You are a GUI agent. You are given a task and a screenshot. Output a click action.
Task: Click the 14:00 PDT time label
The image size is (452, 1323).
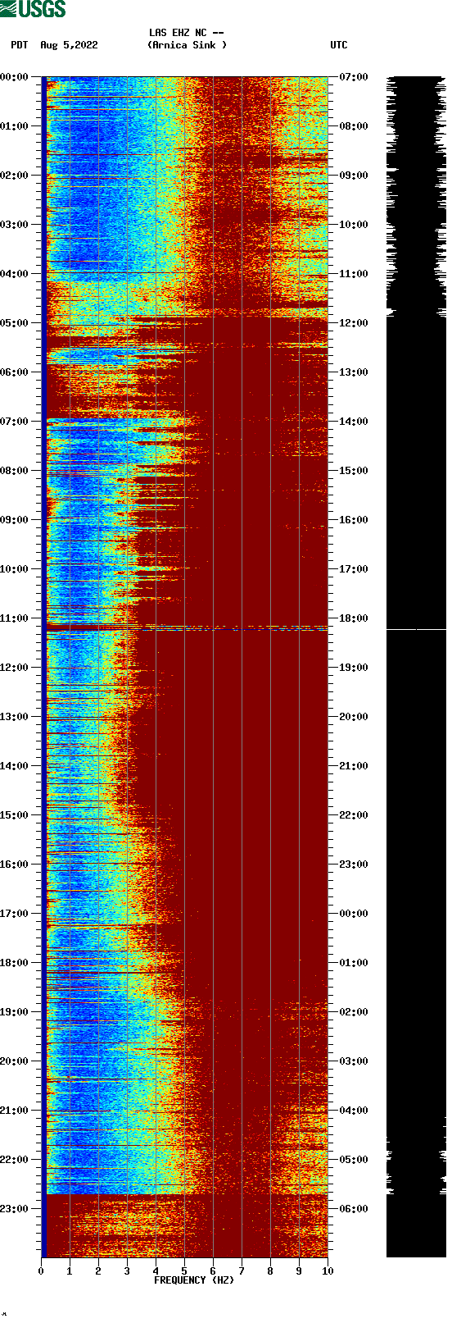15,766
